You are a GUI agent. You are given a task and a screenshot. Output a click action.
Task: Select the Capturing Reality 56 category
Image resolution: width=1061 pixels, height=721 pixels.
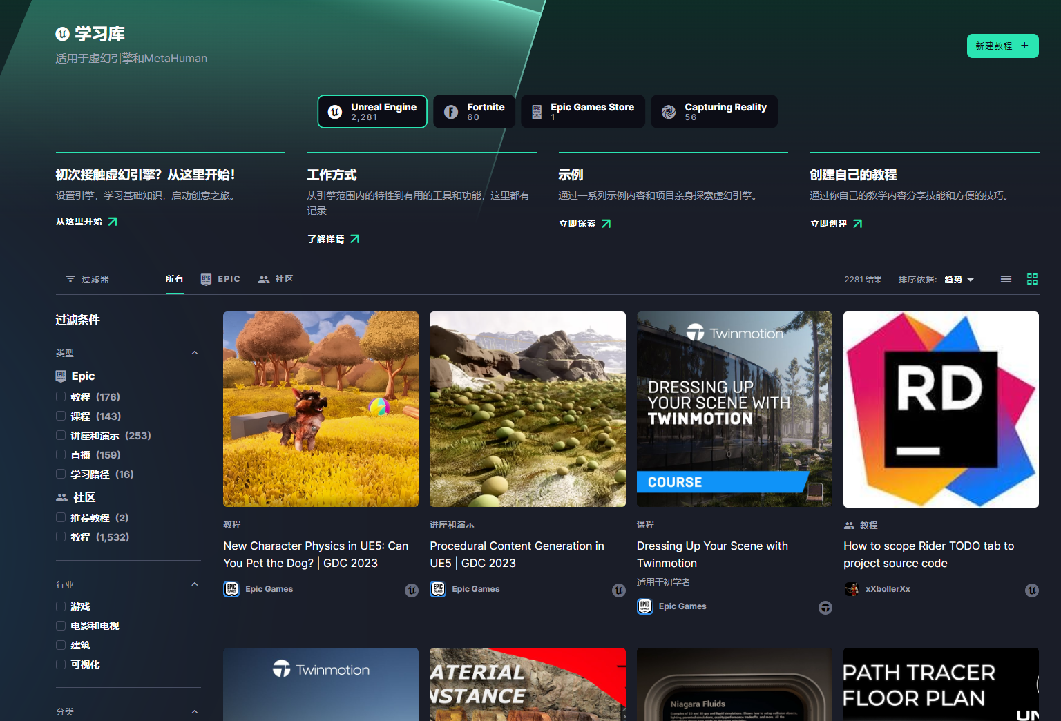point(714,112)
